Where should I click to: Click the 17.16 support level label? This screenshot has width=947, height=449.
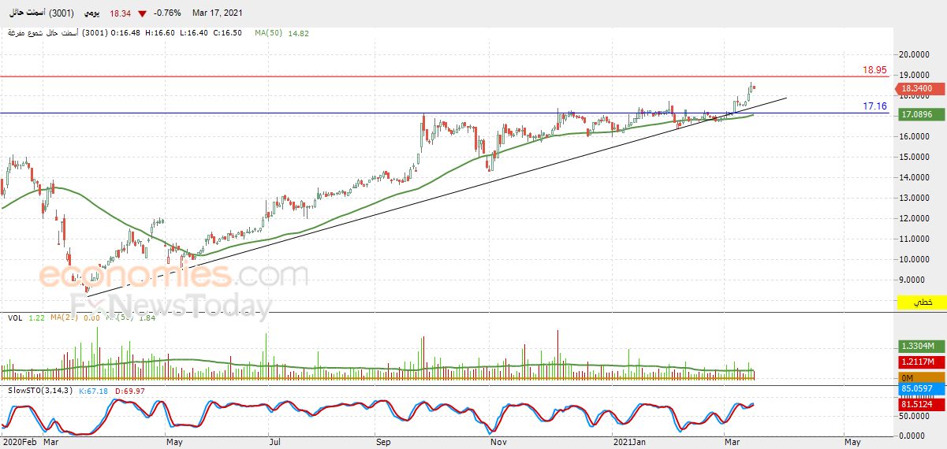(x=874, y=106)
